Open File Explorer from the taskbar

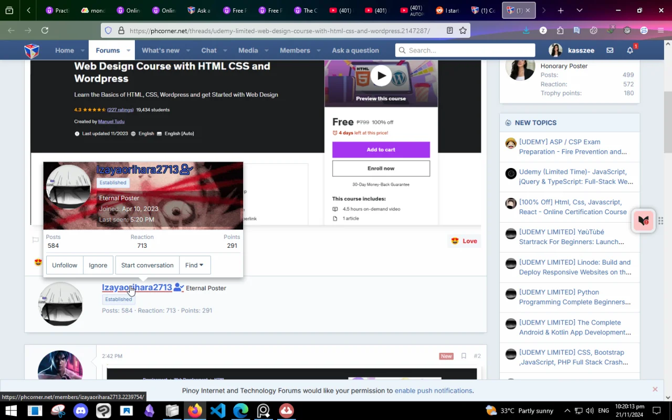tap(172, 411)
